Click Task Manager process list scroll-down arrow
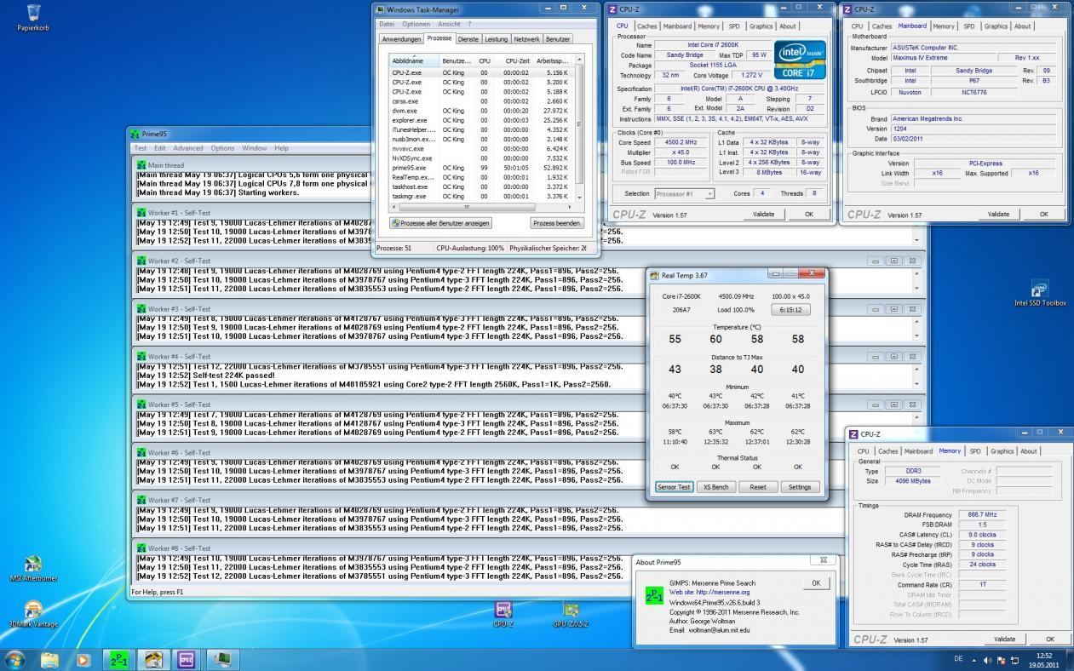 click(579, 198)
